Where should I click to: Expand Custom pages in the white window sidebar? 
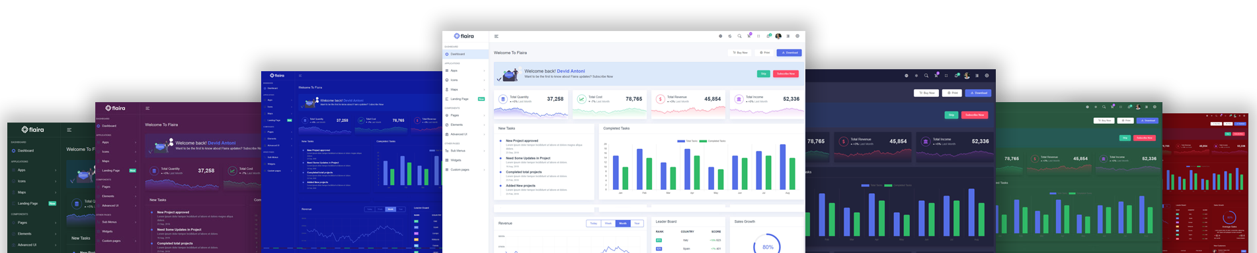click(x=466, y=170)
